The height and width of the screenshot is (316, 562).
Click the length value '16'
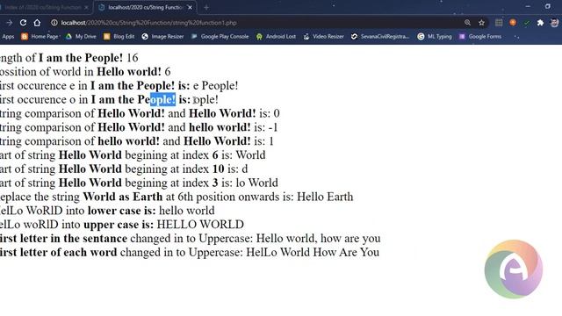(133, 58)
